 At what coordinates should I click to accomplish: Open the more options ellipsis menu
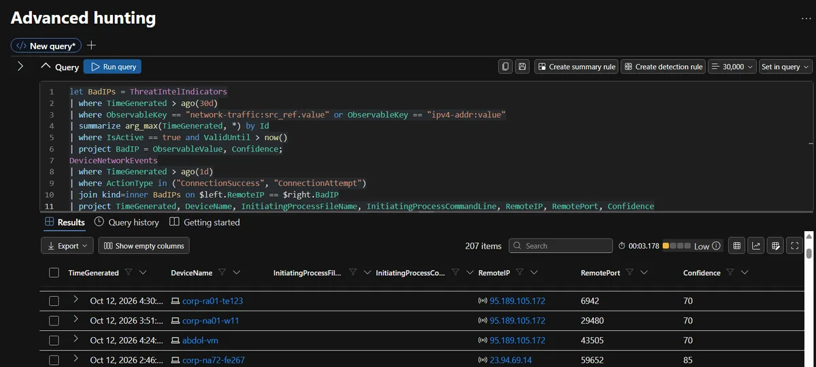(807, 18)
